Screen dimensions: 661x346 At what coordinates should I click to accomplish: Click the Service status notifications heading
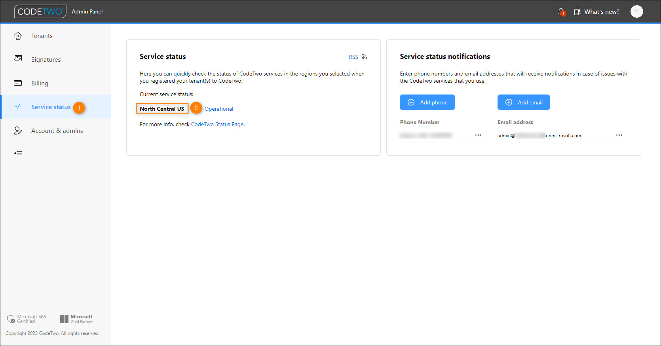(445, 57)
